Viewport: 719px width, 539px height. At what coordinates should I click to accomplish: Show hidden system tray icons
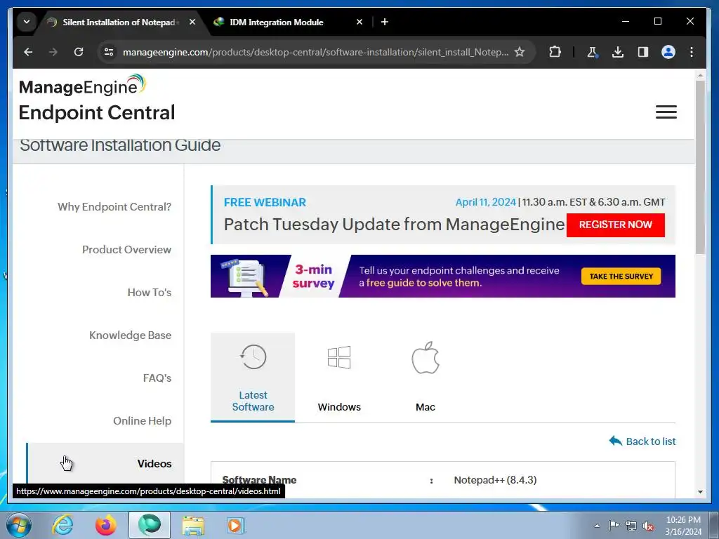[x=597, y=526]
